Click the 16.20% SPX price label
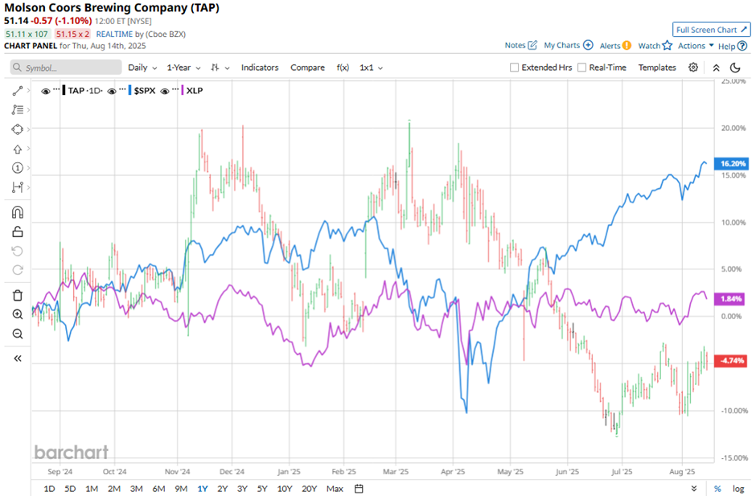This screenshot has height=496, width=756. click(x=732, y=163)
